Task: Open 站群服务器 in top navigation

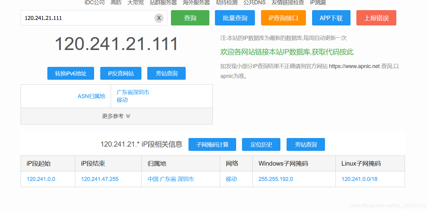Action: (163, 2)
